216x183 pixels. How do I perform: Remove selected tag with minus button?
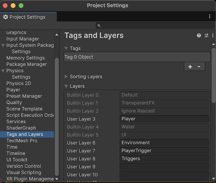pos(199,67)
